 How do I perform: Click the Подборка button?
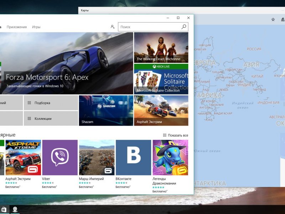point(51,103)
